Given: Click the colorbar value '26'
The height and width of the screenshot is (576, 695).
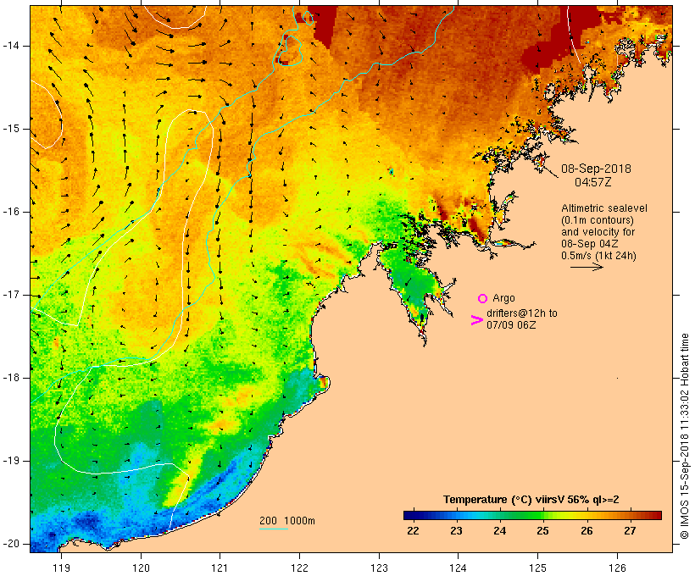Looking at the screenshot, I should click(587, 531).
